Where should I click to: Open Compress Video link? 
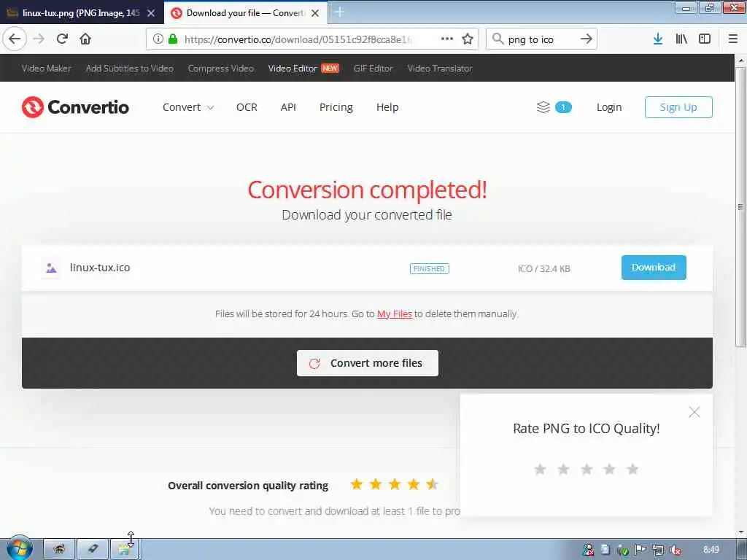(220, 68)
